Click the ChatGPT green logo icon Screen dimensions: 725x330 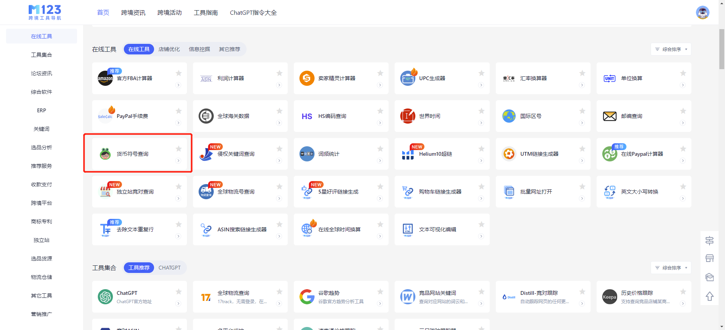click(105, 297)
